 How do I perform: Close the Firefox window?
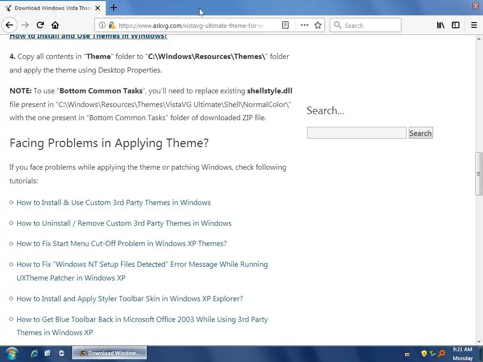[x=475, y=6]
